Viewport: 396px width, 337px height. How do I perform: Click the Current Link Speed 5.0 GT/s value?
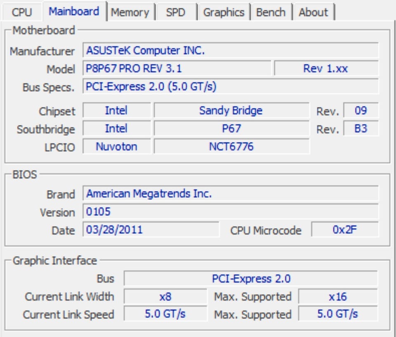165,314
